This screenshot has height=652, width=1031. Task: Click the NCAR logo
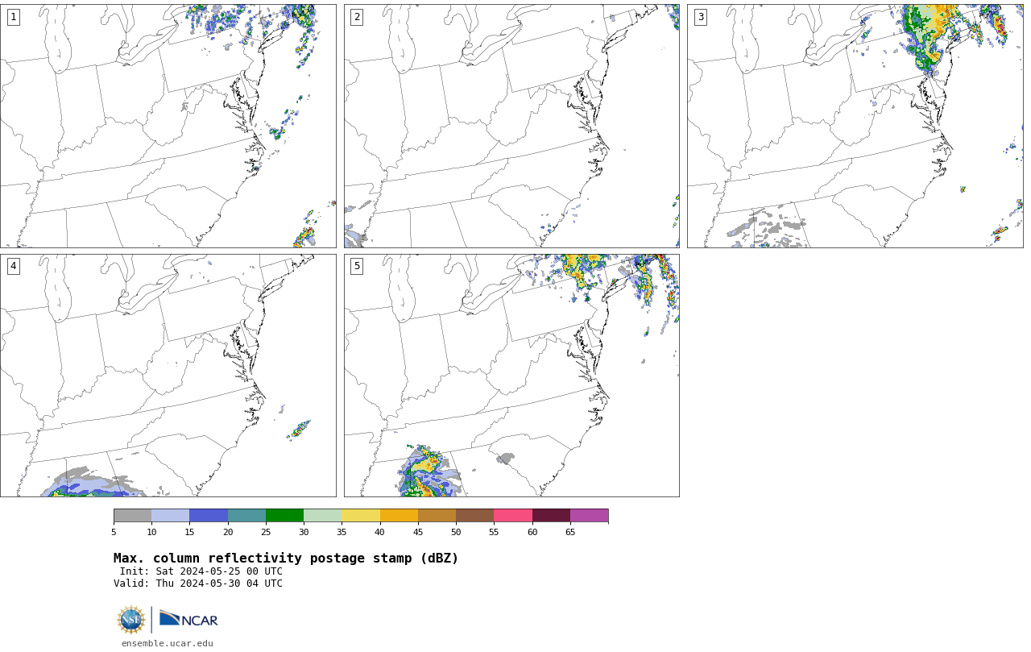(x=188, y=619)
